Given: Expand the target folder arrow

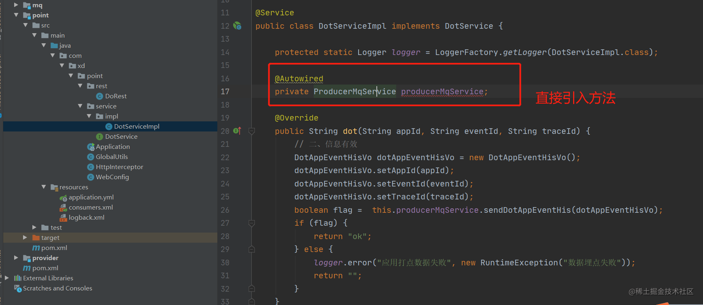Looking at the screenshot, I should [x=25, y=237].
